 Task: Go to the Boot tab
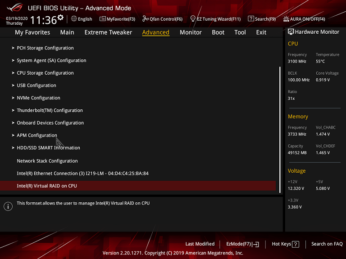coord(218,32)
